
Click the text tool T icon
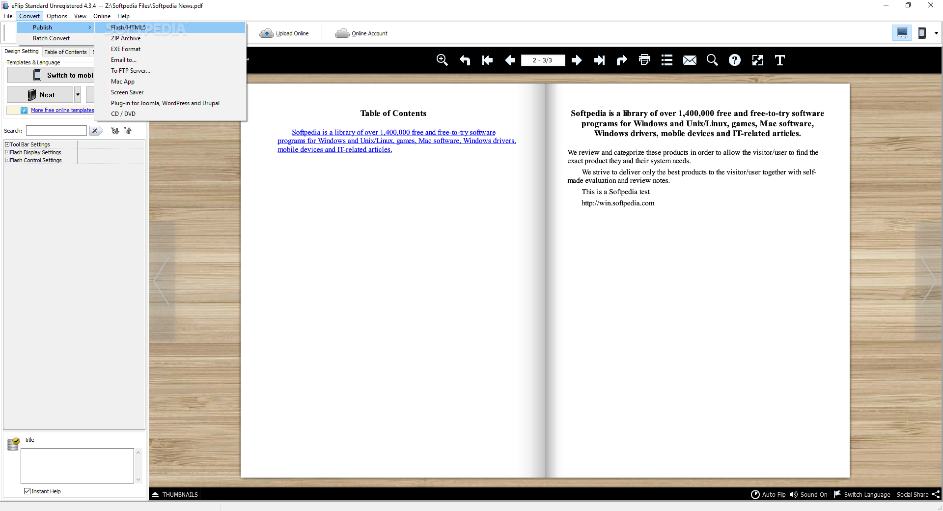[780, 60]
